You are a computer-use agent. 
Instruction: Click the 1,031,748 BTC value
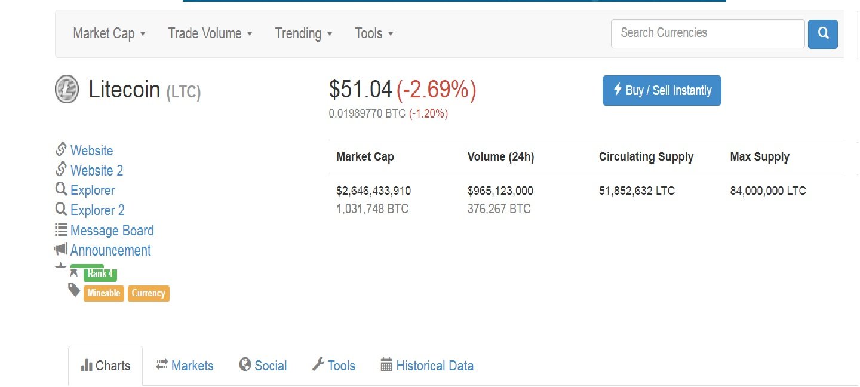tap(372, 209)
